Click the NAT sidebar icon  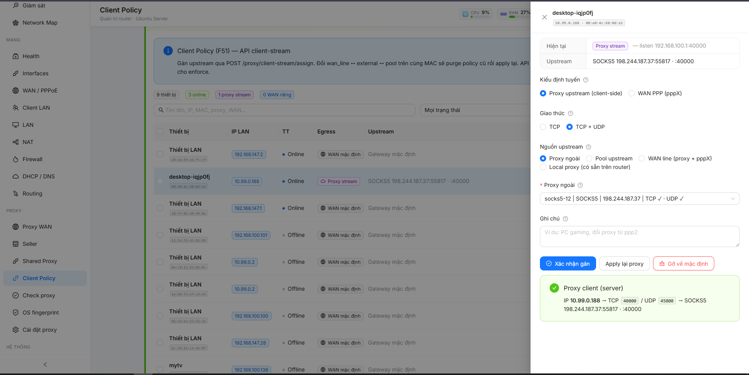point(16,142)
